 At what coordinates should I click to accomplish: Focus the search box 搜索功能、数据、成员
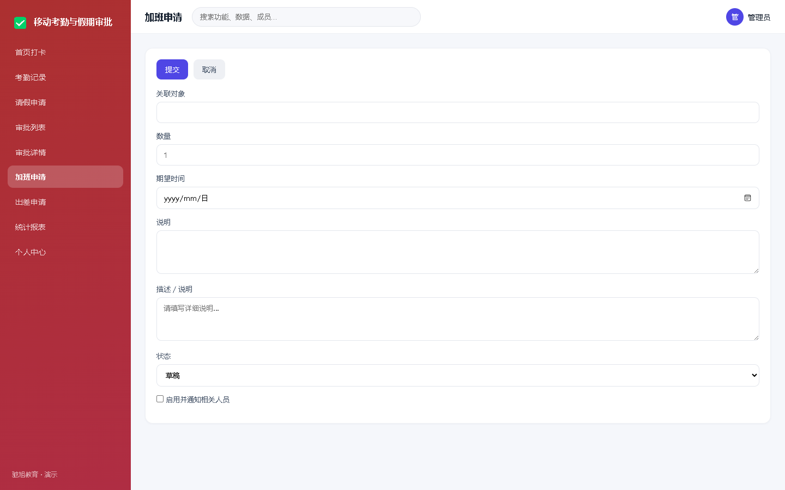306,17
